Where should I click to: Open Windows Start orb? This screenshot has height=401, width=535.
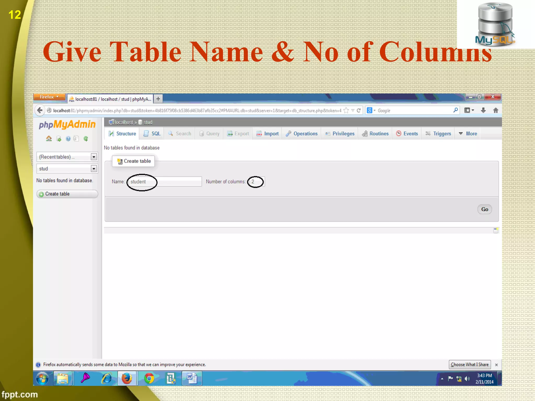tap(42, 379)
